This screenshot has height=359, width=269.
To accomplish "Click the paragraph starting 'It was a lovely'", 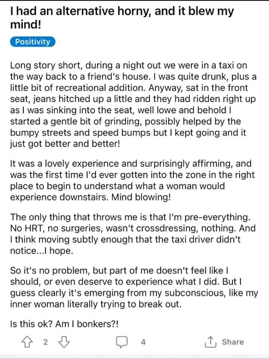I will coord(132,180).
